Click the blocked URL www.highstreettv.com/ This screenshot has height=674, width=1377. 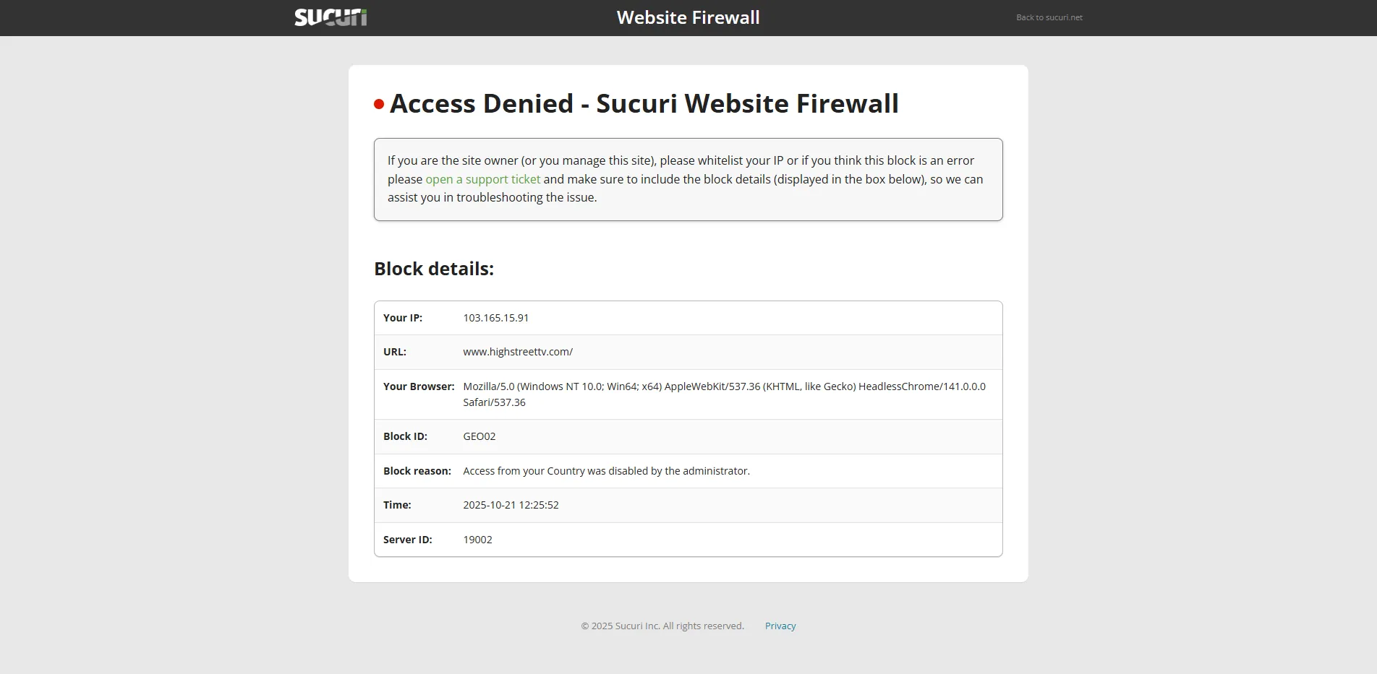518,352
